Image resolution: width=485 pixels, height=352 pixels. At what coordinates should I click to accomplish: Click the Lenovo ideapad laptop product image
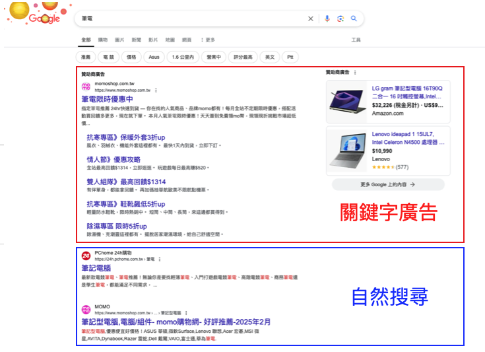click(x=346, y=151)
